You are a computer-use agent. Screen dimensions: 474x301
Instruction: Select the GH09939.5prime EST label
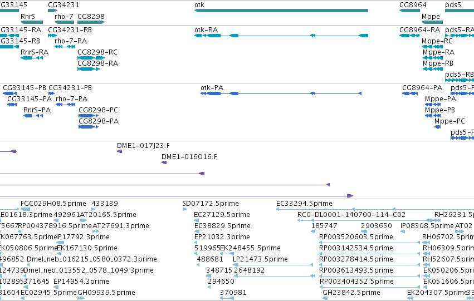point(106,293)
